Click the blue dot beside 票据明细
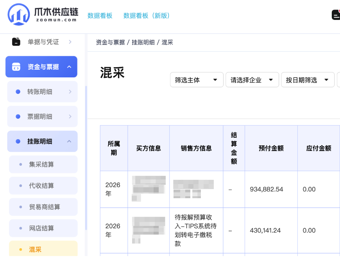Image resolution: width=340 pixels, height=258 pixels. [18, 116]
